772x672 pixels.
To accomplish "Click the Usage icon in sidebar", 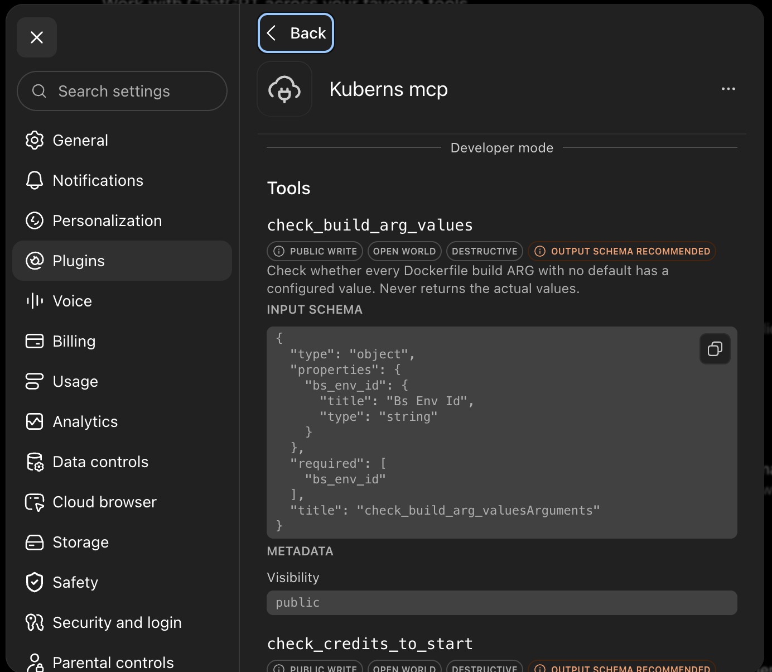I will coord(35,381).
